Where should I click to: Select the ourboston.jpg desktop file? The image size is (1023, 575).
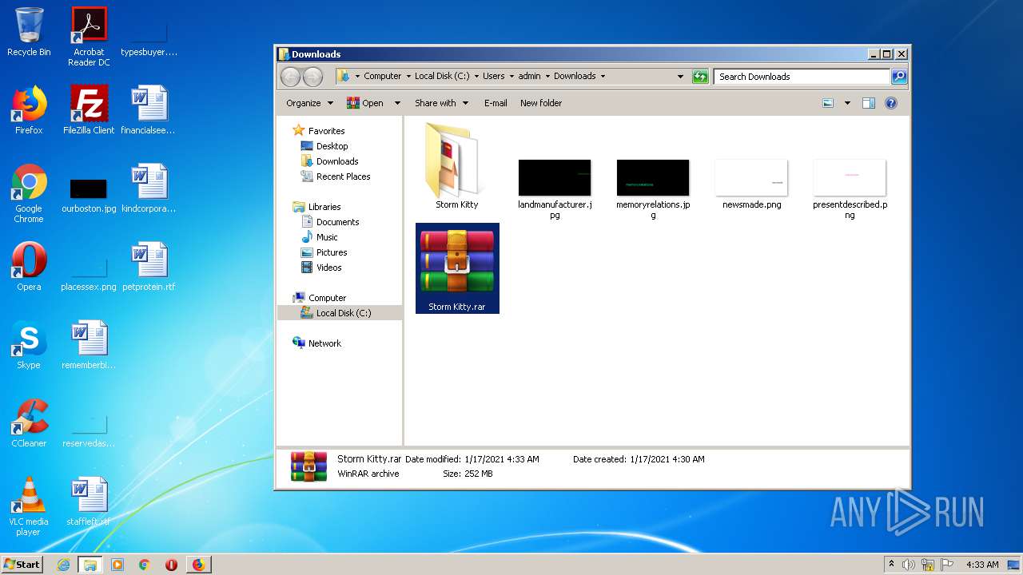point(89,193)
